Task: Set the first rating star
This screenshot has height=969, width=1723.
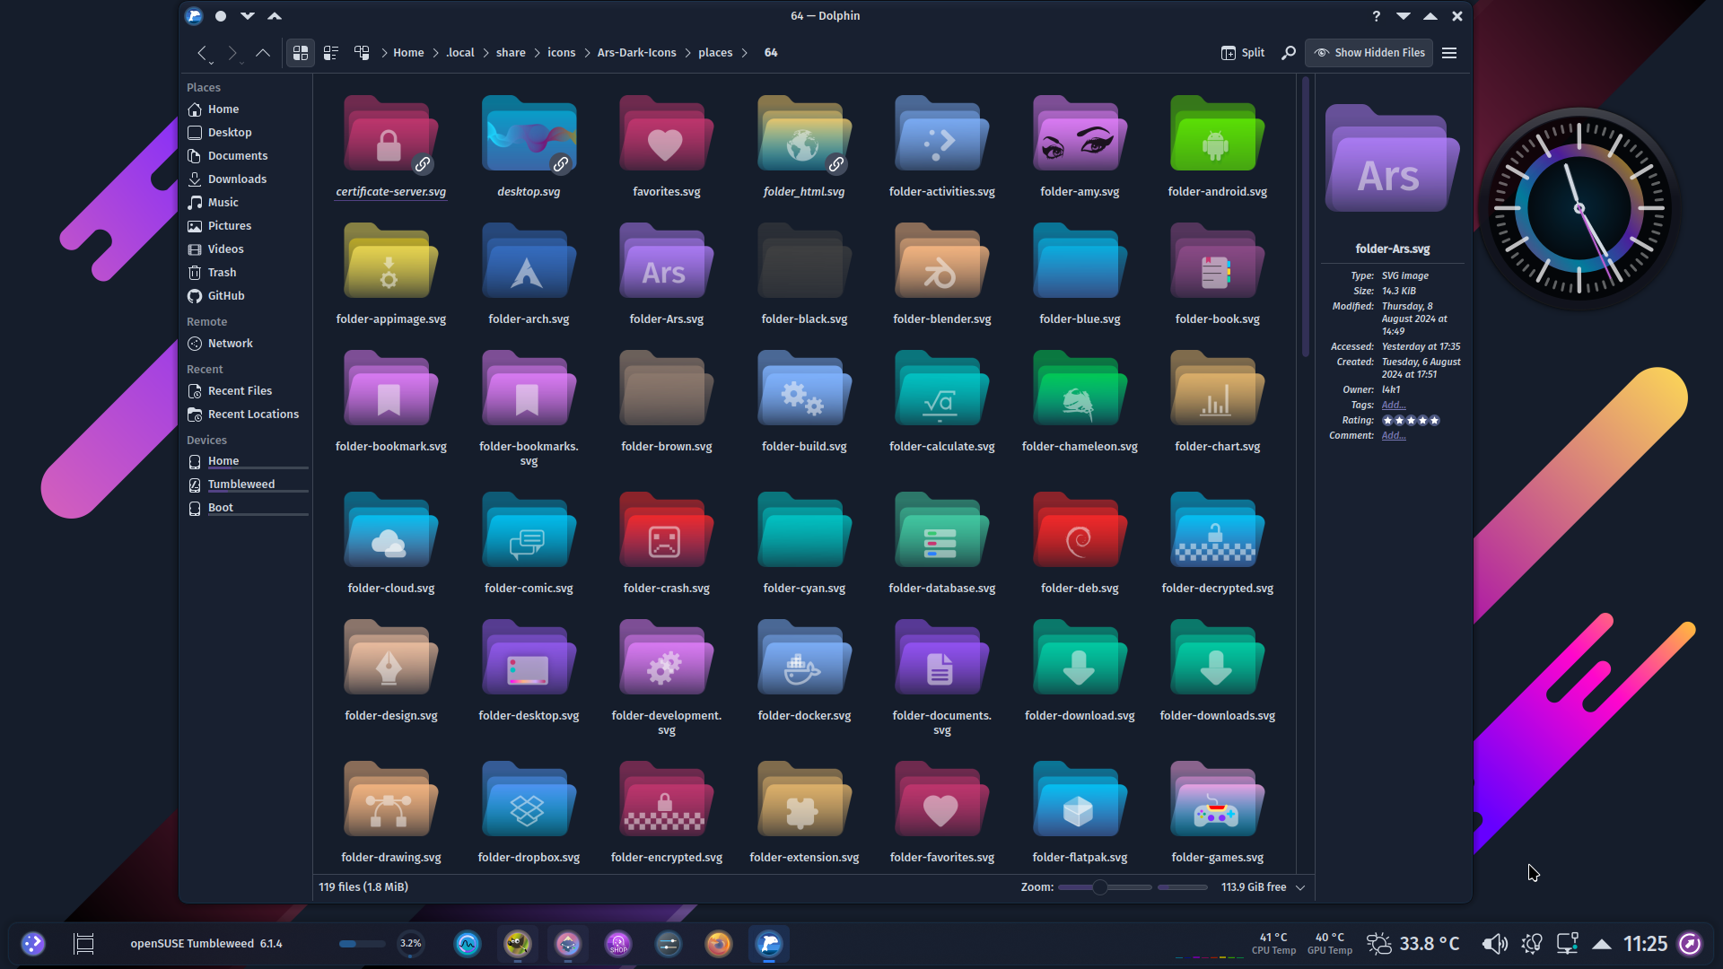Action: pyautogui.click(x=1387, y=420)
